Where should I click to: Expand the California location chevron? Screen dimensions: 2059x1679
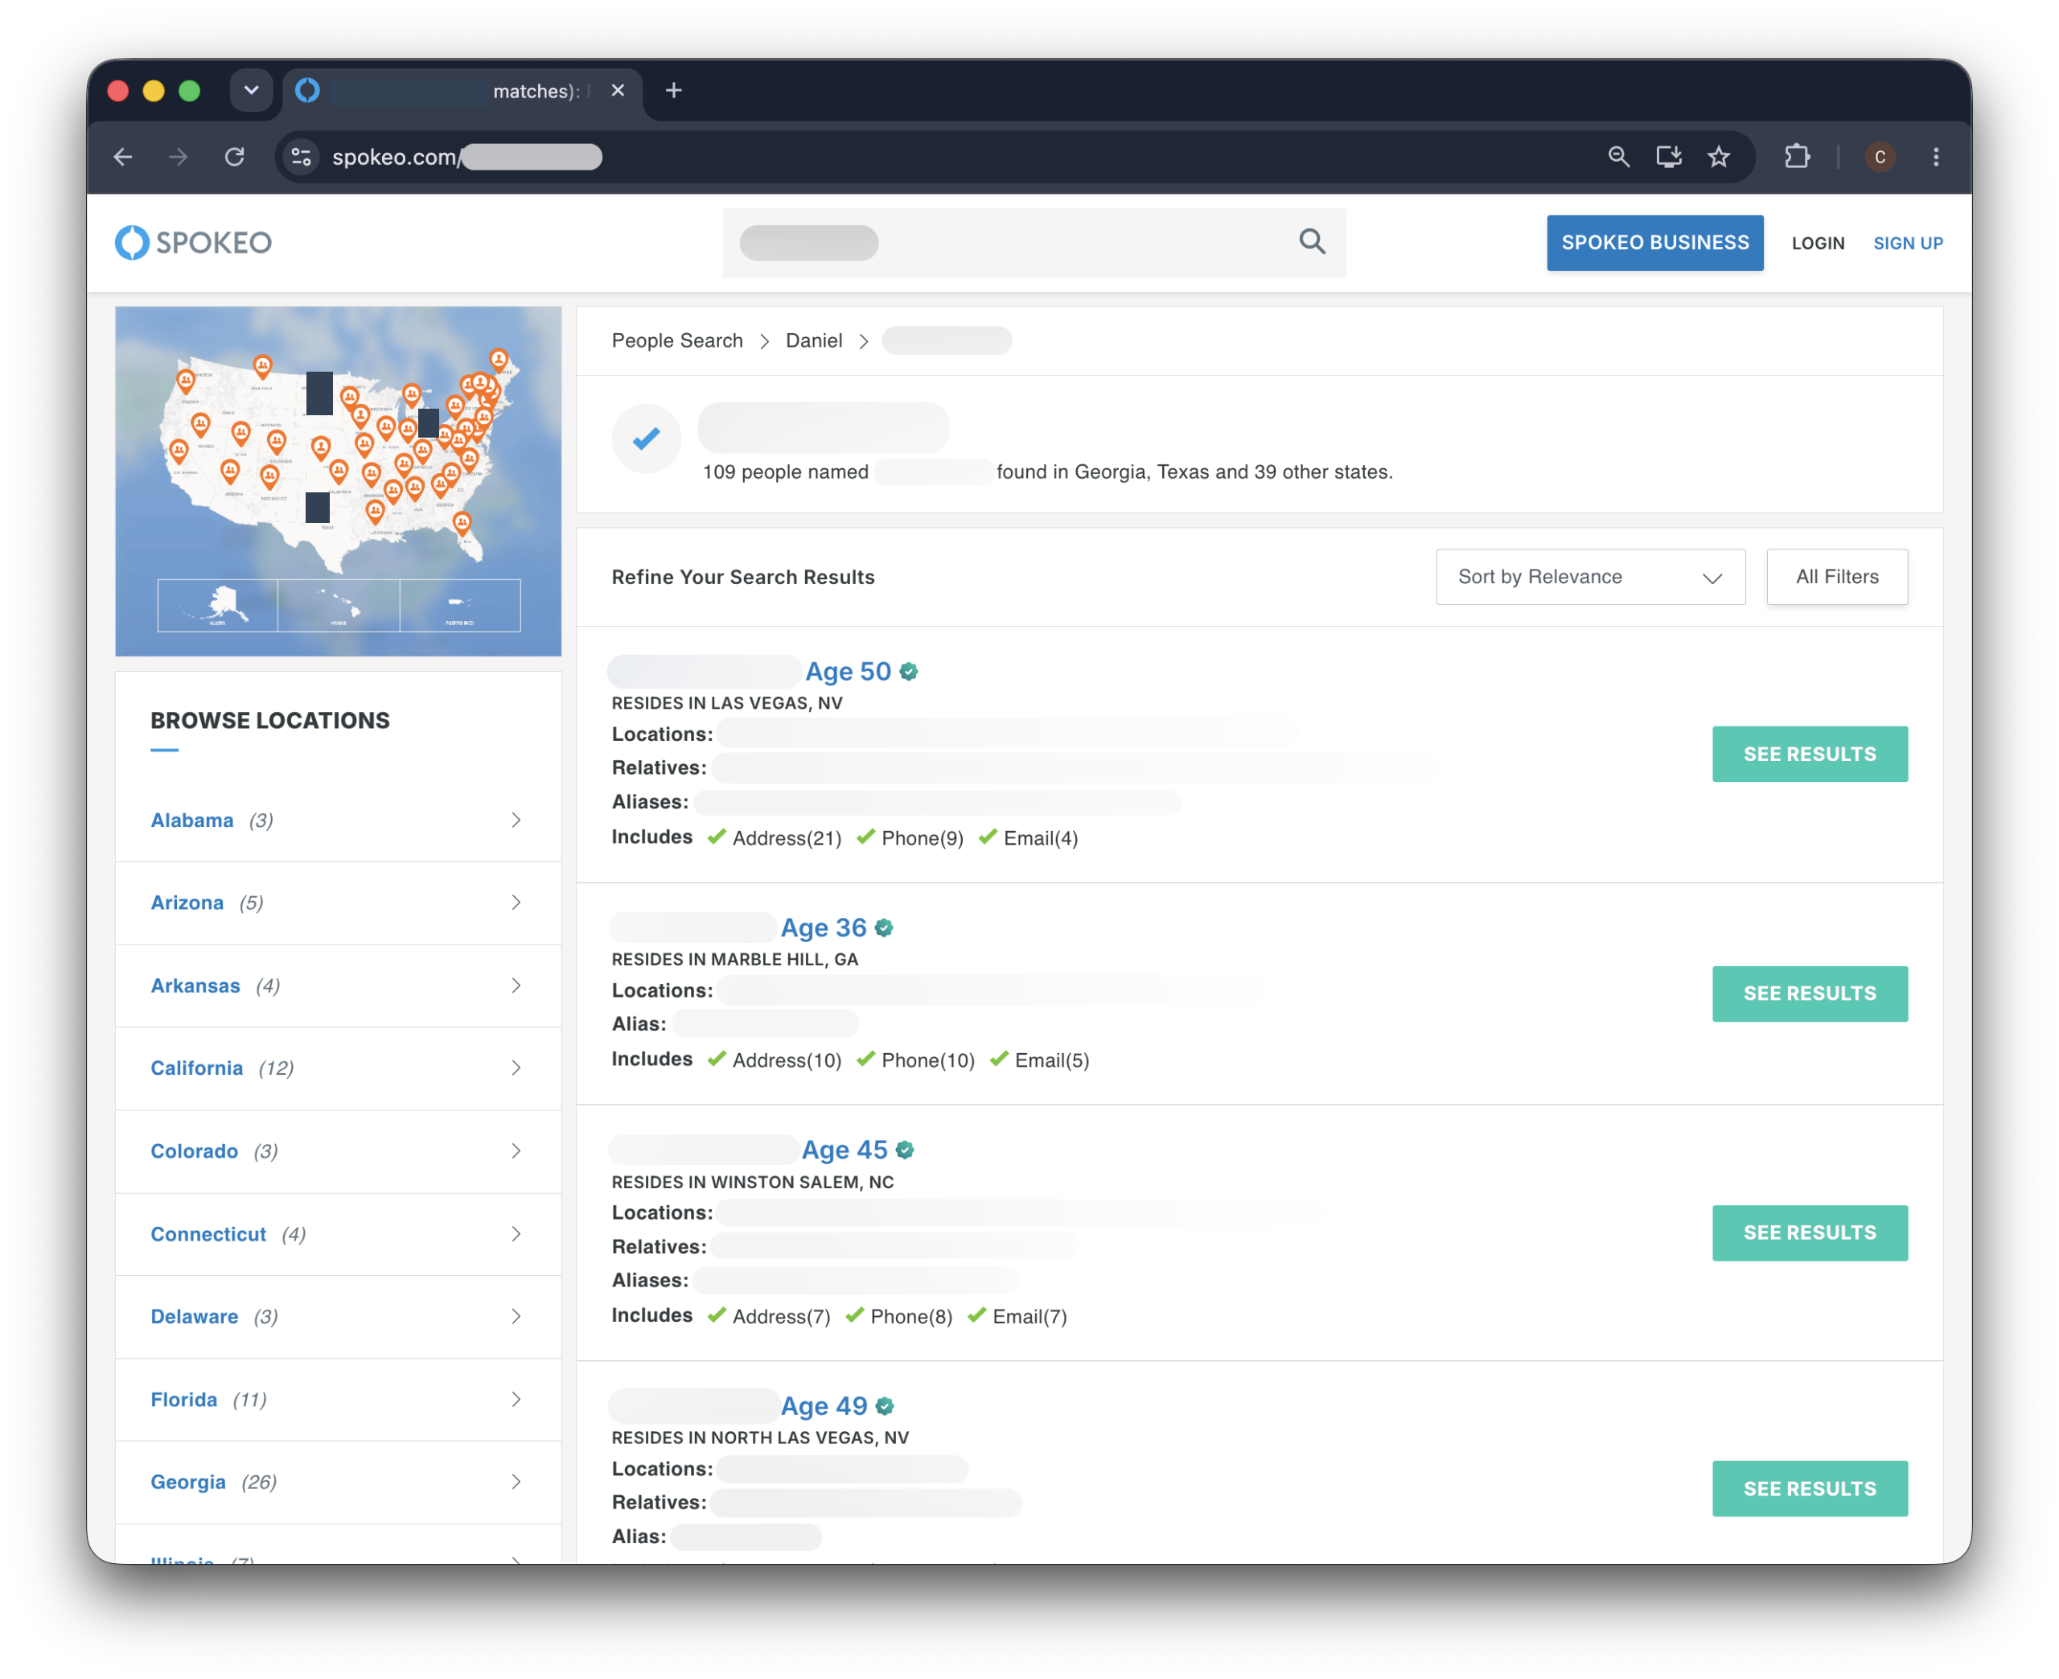coord(516,1068)
